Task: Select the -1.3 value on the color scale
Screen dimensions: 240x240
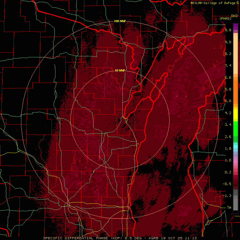Action: click(227, 196)
